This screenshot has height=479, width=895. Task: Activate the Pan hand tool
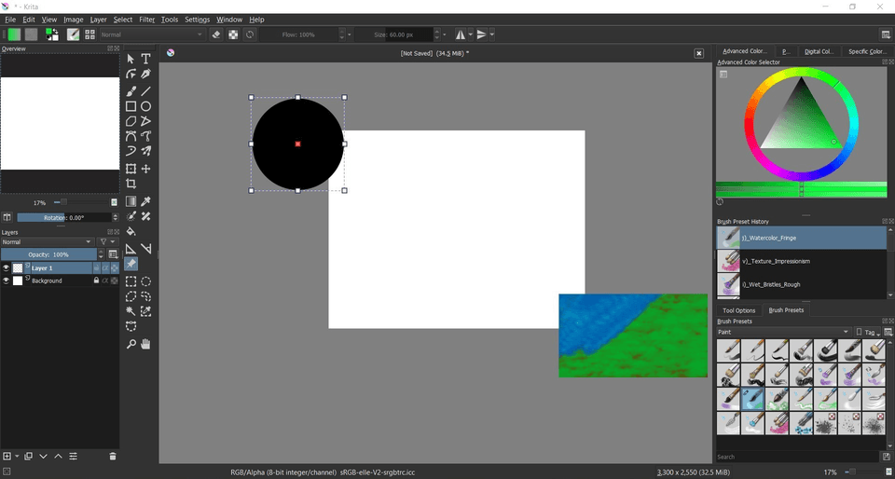(x=146, y=344)
